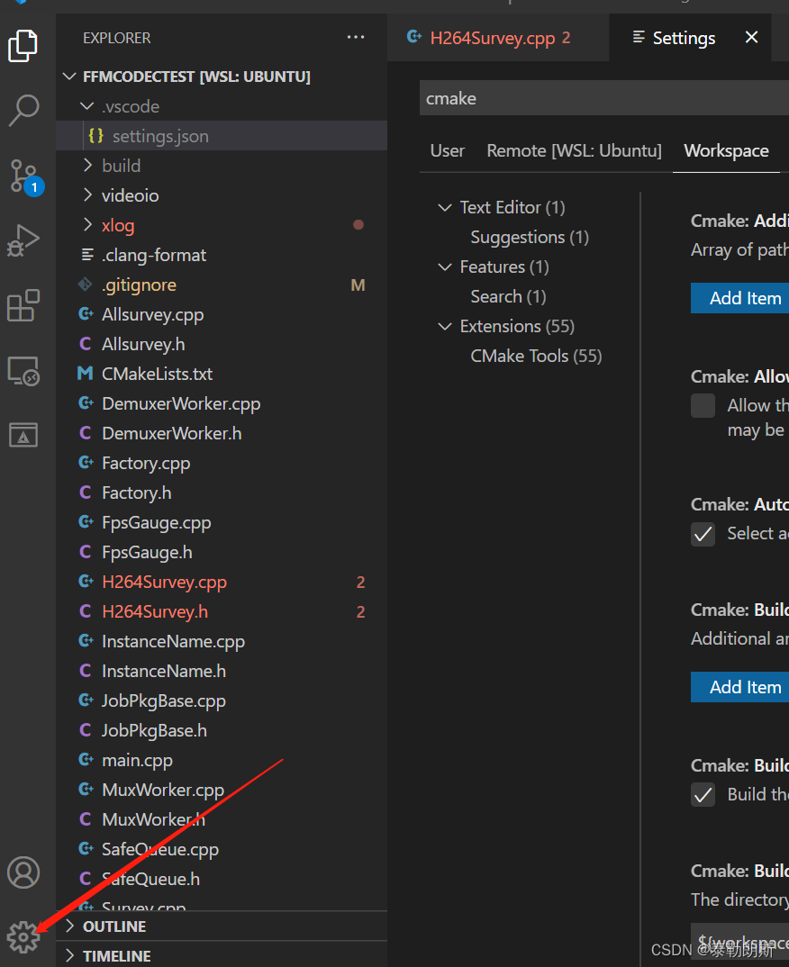Uncheck the Build checkbox near bottom
Viewport: 789px width, 967px height.
[x=703, y=794]
